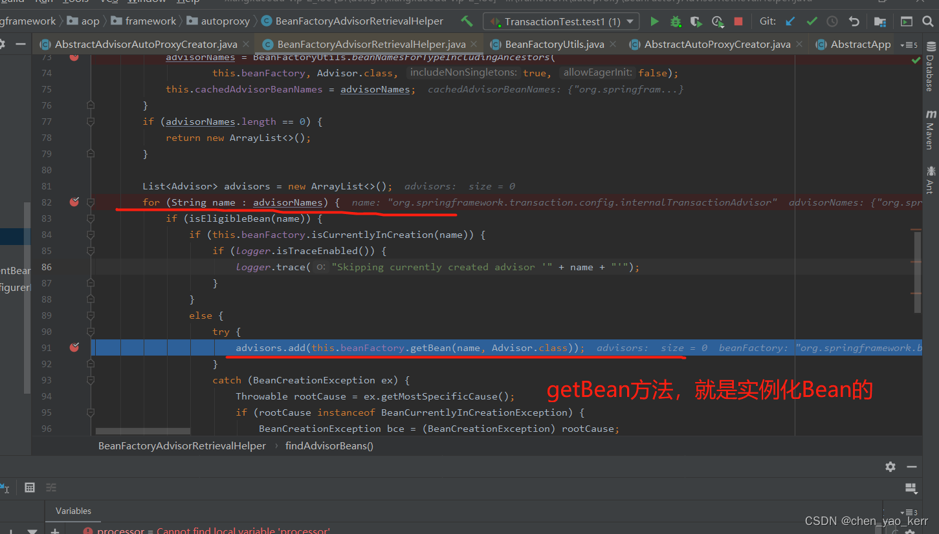This screenshot has width=939, height=534.
Task: Collapse the else block fold at line 89
Action: [91, 315]
